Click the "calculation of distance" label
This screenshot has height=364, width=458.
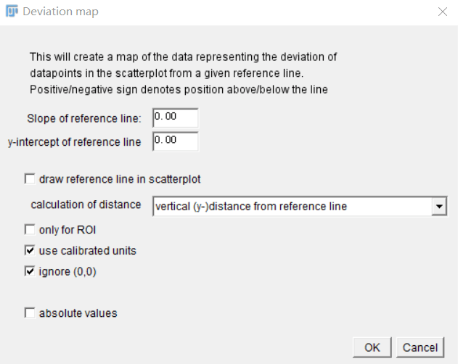click(86, 204)
